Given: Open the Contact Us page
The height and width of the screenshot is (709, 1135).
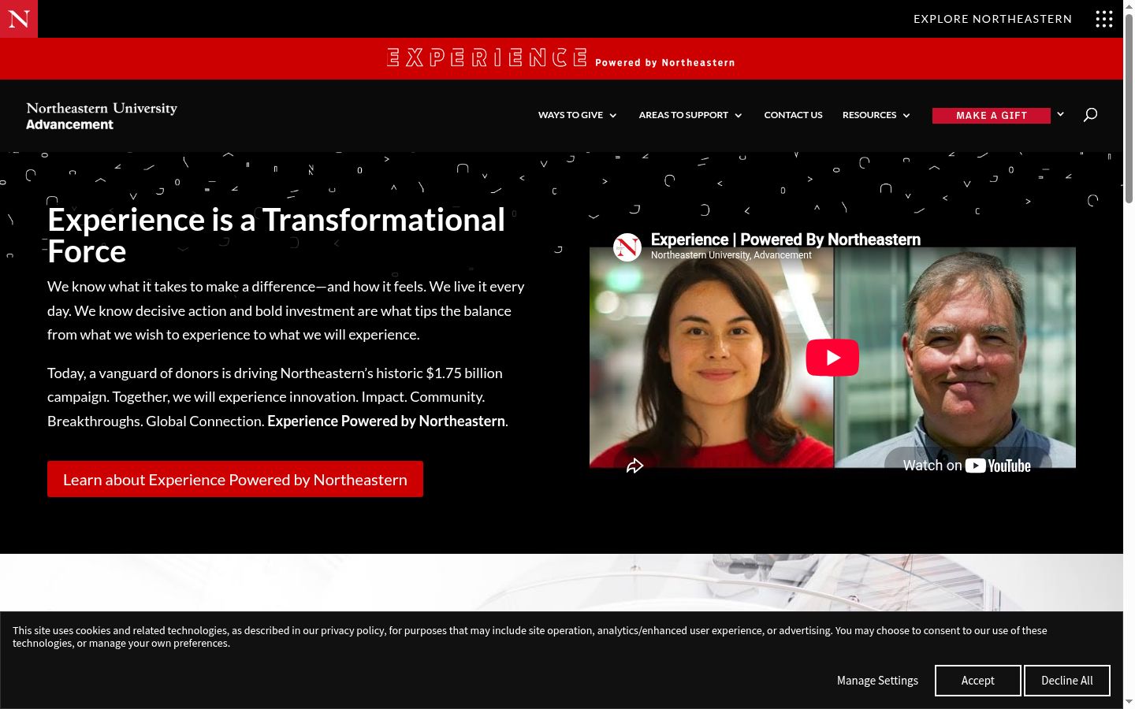Looking at the screenshot, I should pos(793,115).
